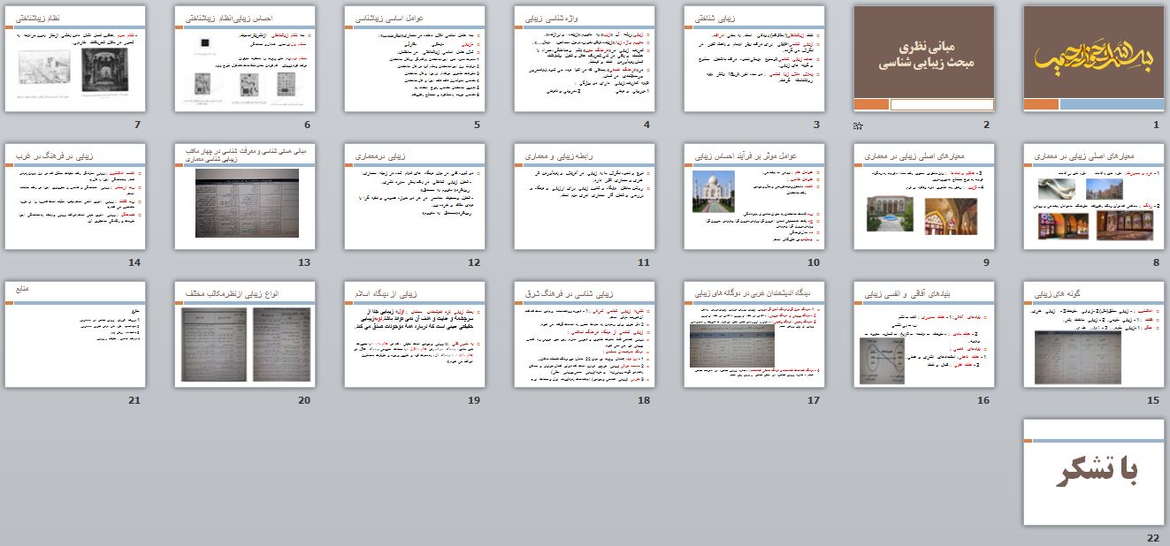Viewport: 1170px width, 546px height.
Task: Select slide 16 with the diagram sketch
Action: coord(924,334)
